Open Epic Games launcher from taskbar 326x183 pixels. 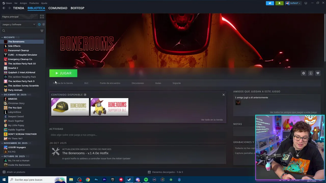[x=113, y=180]
